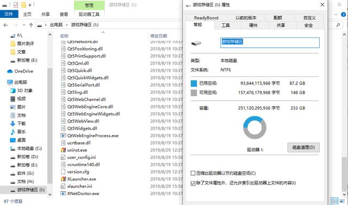348x205 pixels.
Task: Sort by 名称 column header
Action: coord(64,36)
